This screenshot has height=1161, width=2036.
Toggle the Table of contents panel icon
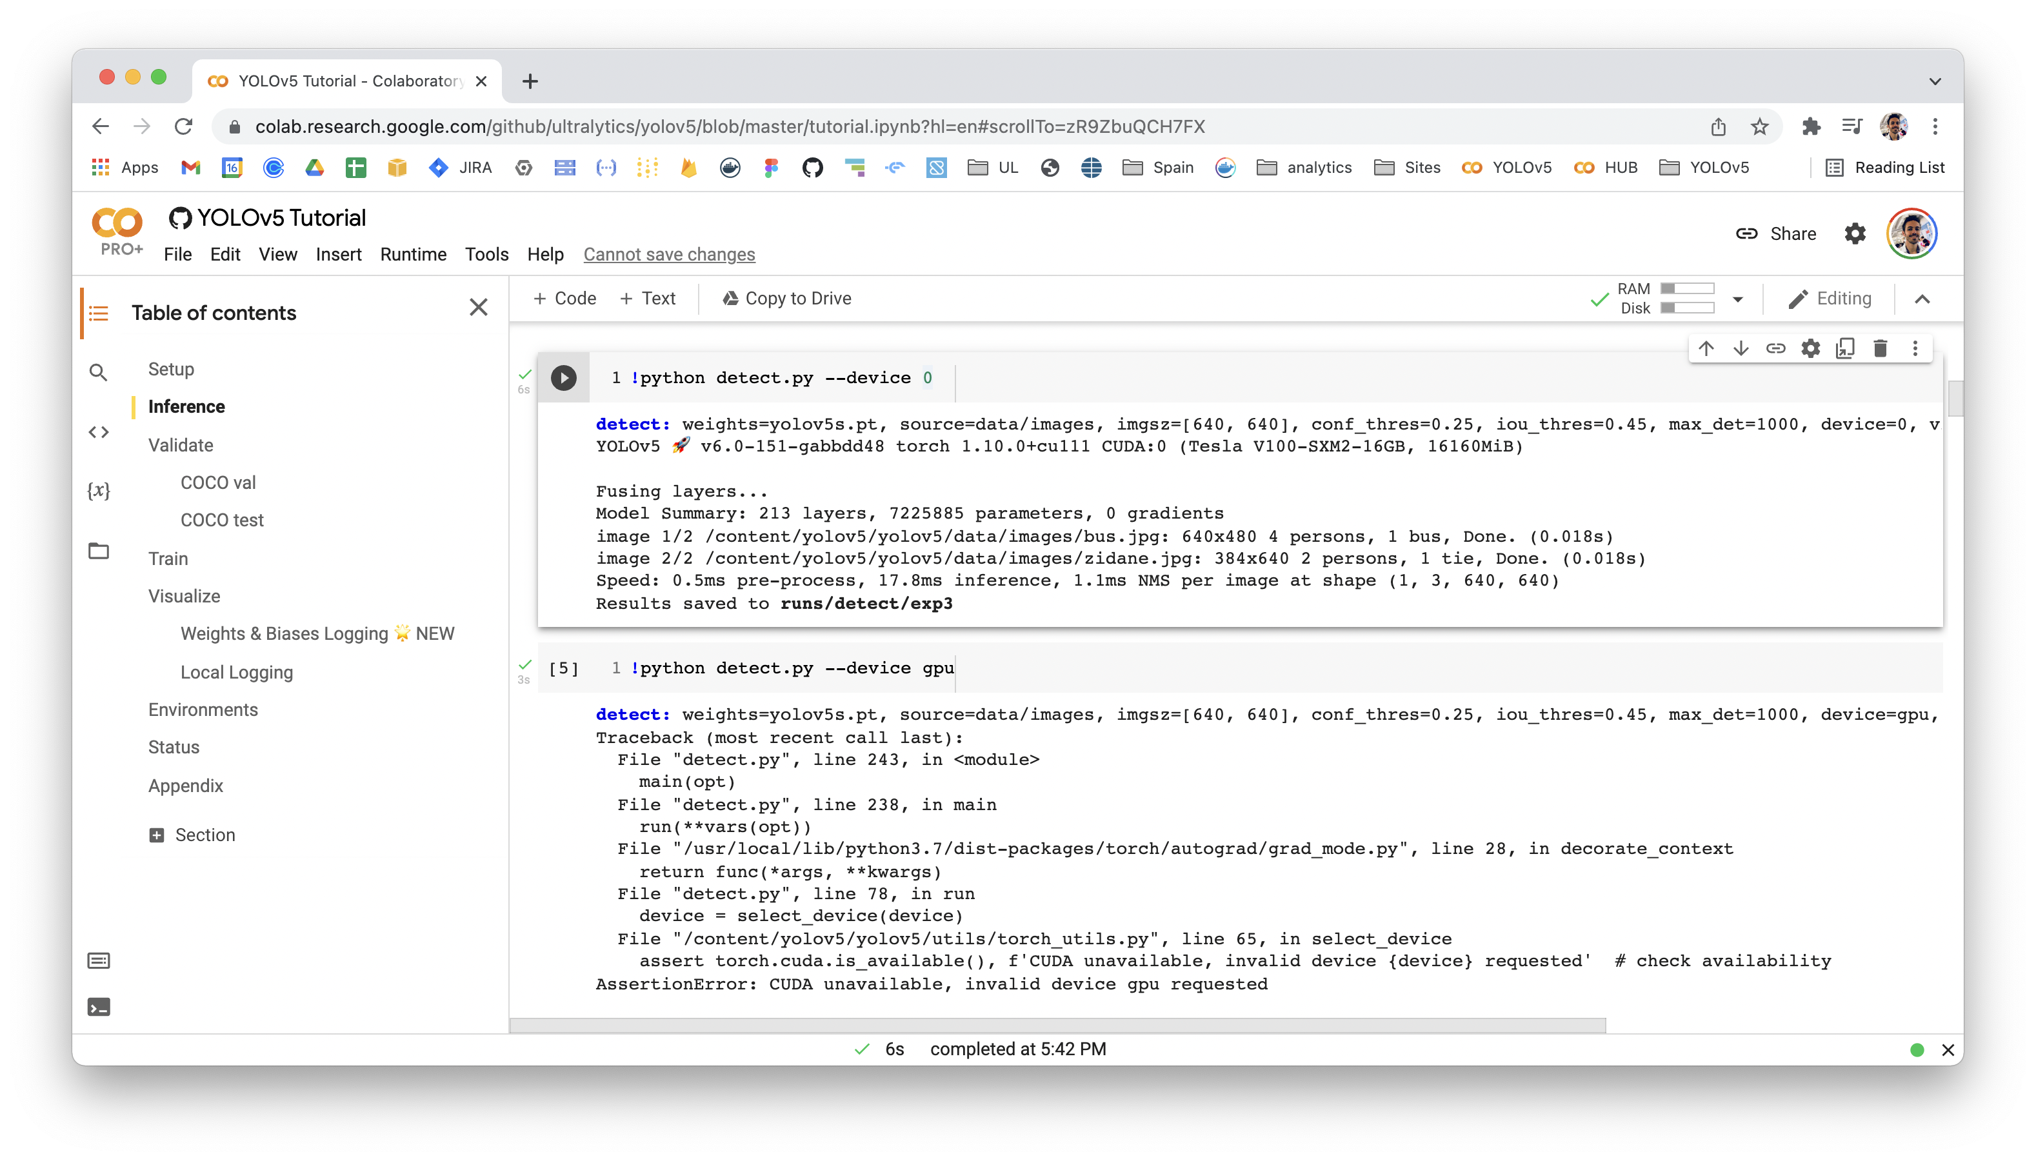(98, 313)
